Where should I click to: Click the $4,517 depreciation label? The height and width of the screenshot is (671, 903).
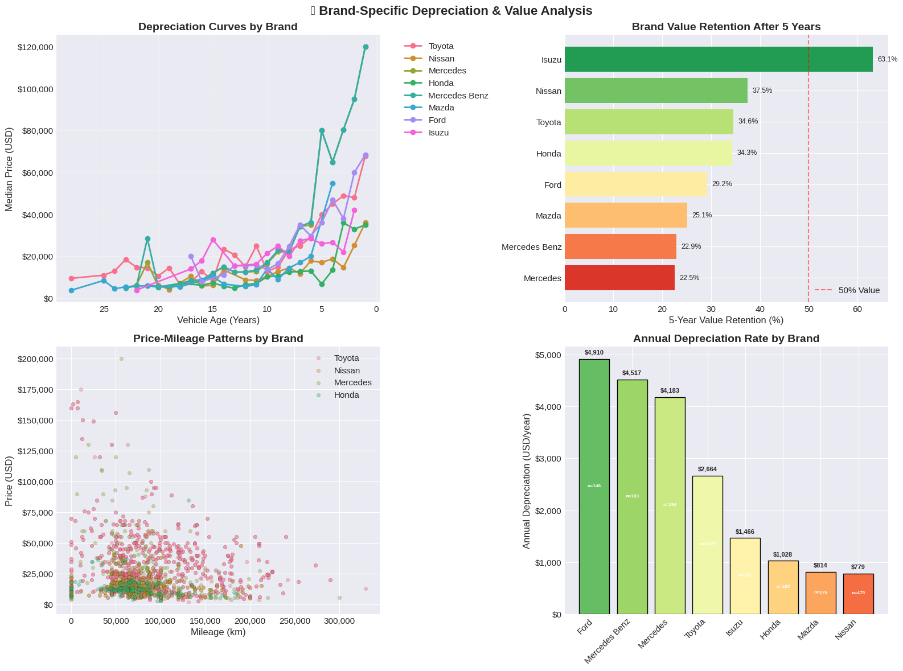[x=632, y=373]
